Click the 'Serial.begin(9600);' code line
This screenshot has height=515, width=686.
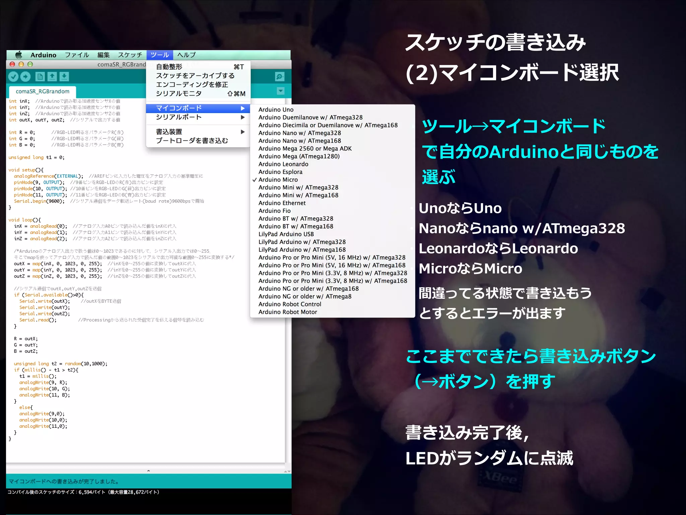coord(39,201)
